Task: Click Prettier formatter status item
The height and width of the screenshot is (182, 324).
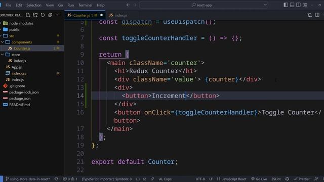Action: tap(302, 179)
